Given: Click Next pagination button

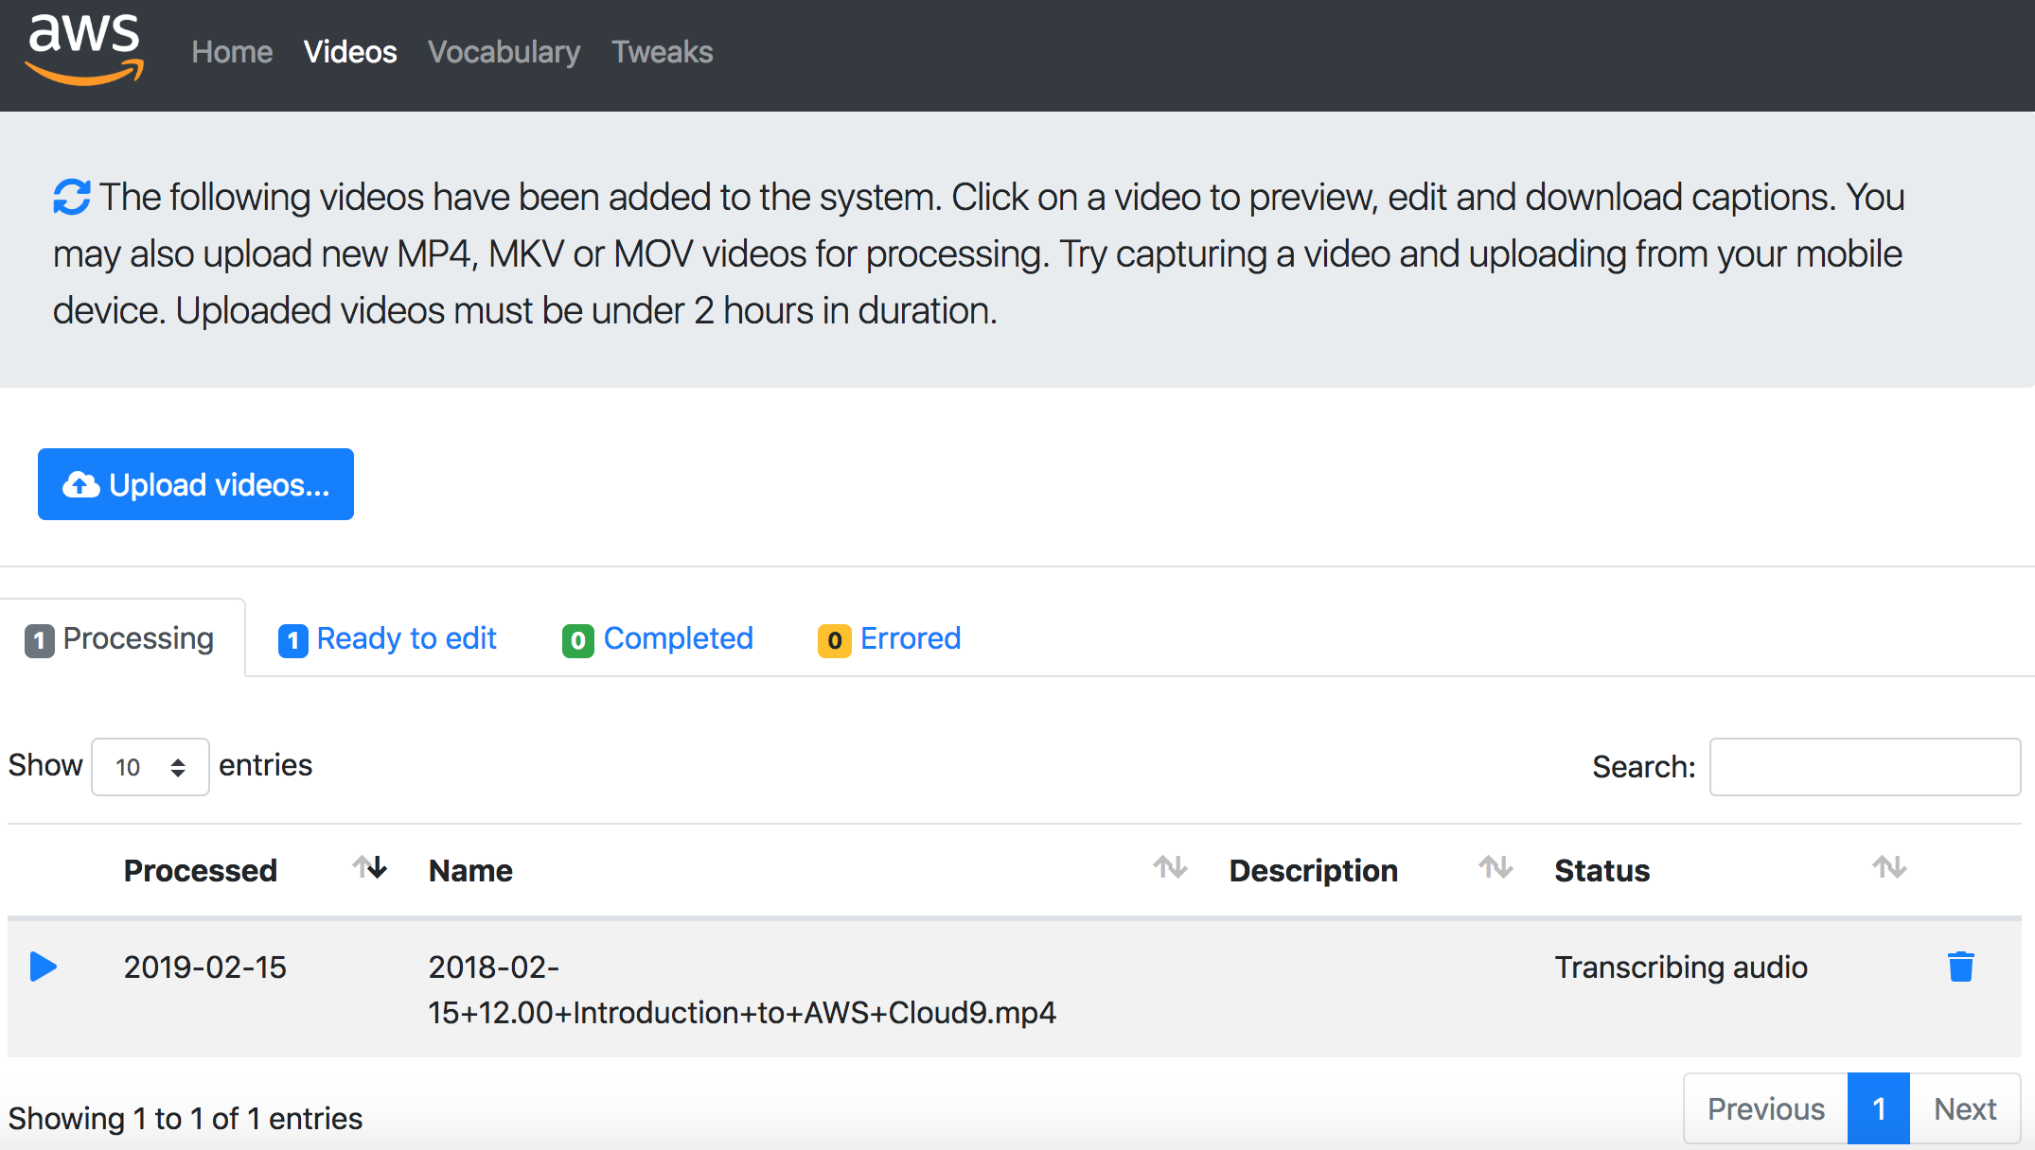Looking at the screenshot, I should coord(1964,1108).
